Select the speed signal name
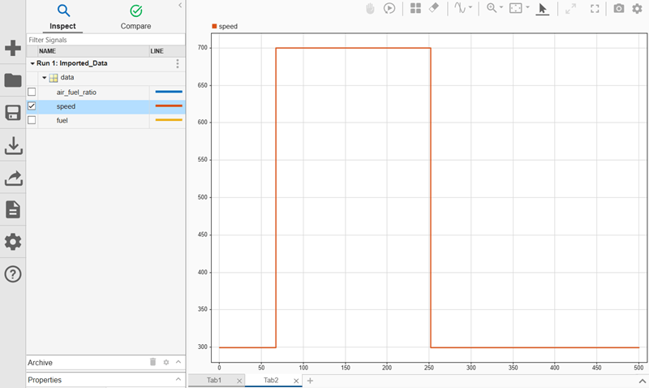 (x=67, y=106)
